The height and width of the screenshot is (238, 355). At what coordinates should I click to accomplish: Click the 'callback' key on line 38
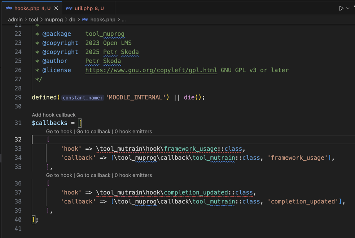[78, 202]
